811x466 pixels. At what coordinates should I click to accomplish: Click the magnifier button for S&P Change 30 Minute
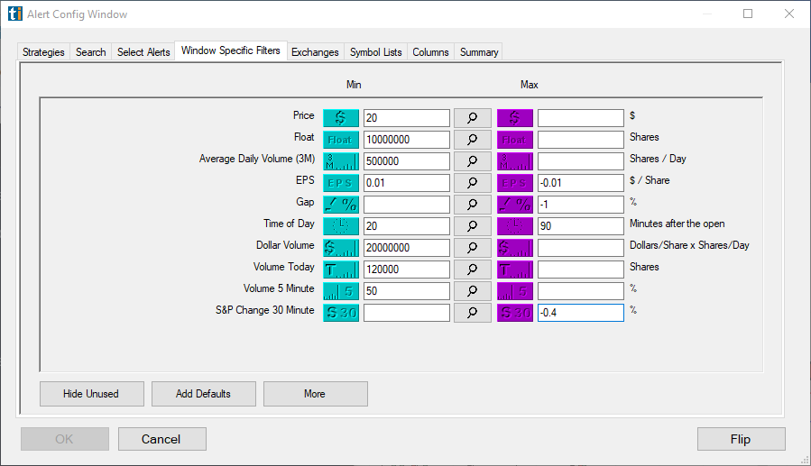[x=472, y=313]
